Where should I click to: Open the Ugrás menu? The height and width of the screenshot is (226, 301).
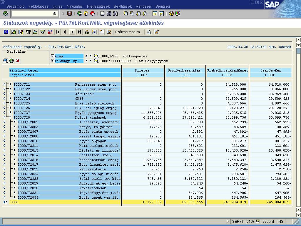coord(57,6)
